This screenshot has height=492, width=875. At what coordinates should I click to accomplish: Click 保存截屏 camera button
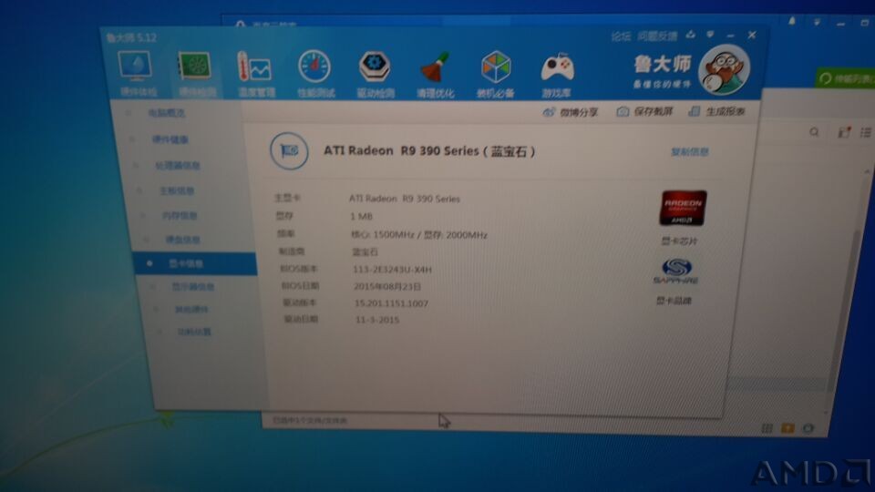644,111
